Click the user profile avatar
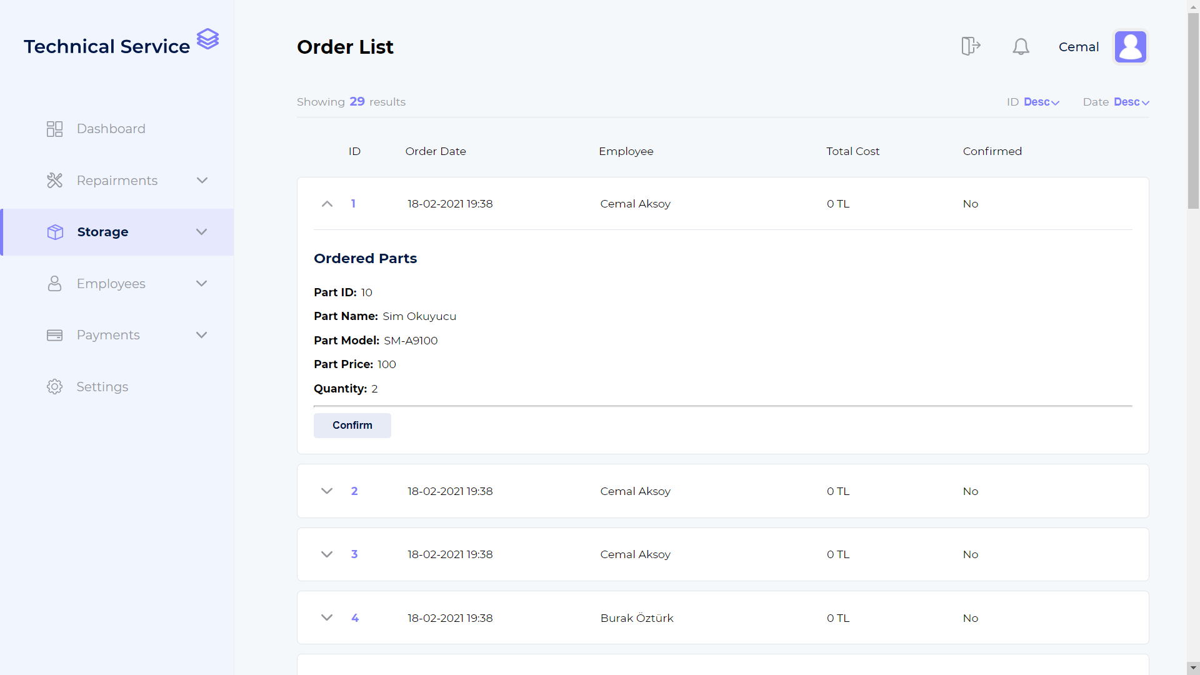This screenshot has height=675, width=1200. click(x=1130, y=47)
